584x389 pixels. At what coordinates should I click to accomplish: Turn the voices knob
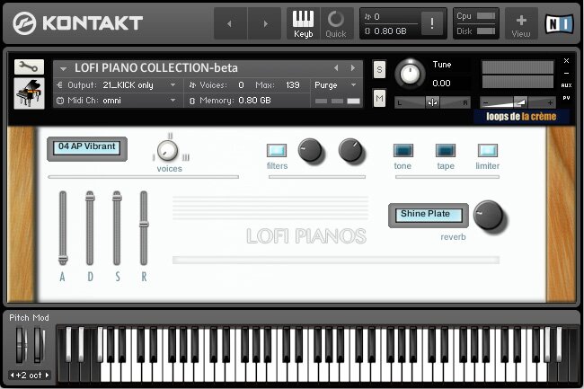167,150
